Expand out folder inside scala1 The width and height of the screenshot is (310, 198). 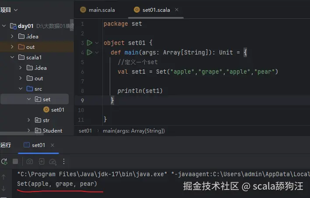(21, 79)
